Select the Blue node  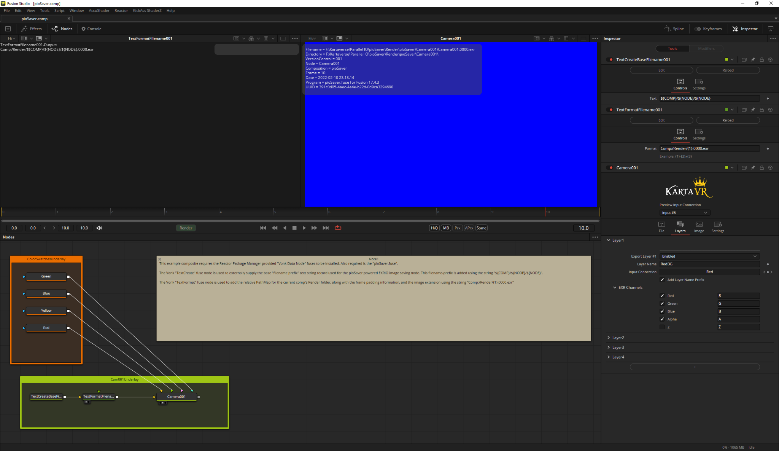click(46, 293)
